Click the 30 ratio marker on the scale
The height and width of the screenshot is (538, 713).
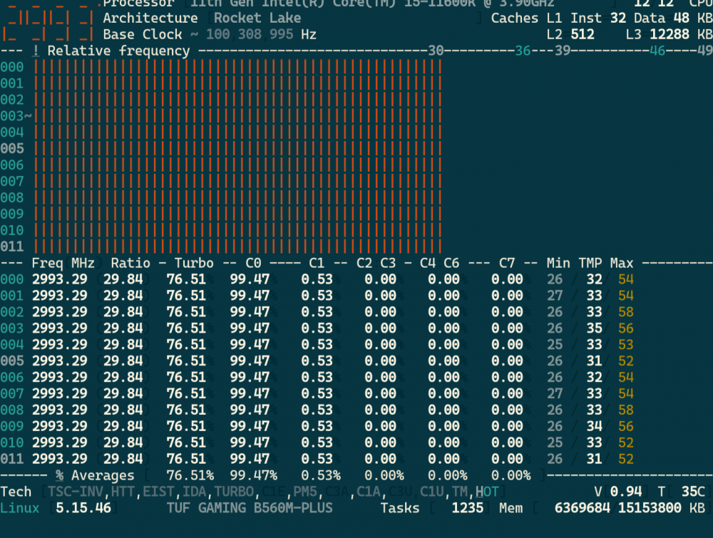coord(436,51)
